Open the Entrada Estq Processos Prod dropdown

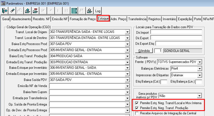click(x=127, y=50)
